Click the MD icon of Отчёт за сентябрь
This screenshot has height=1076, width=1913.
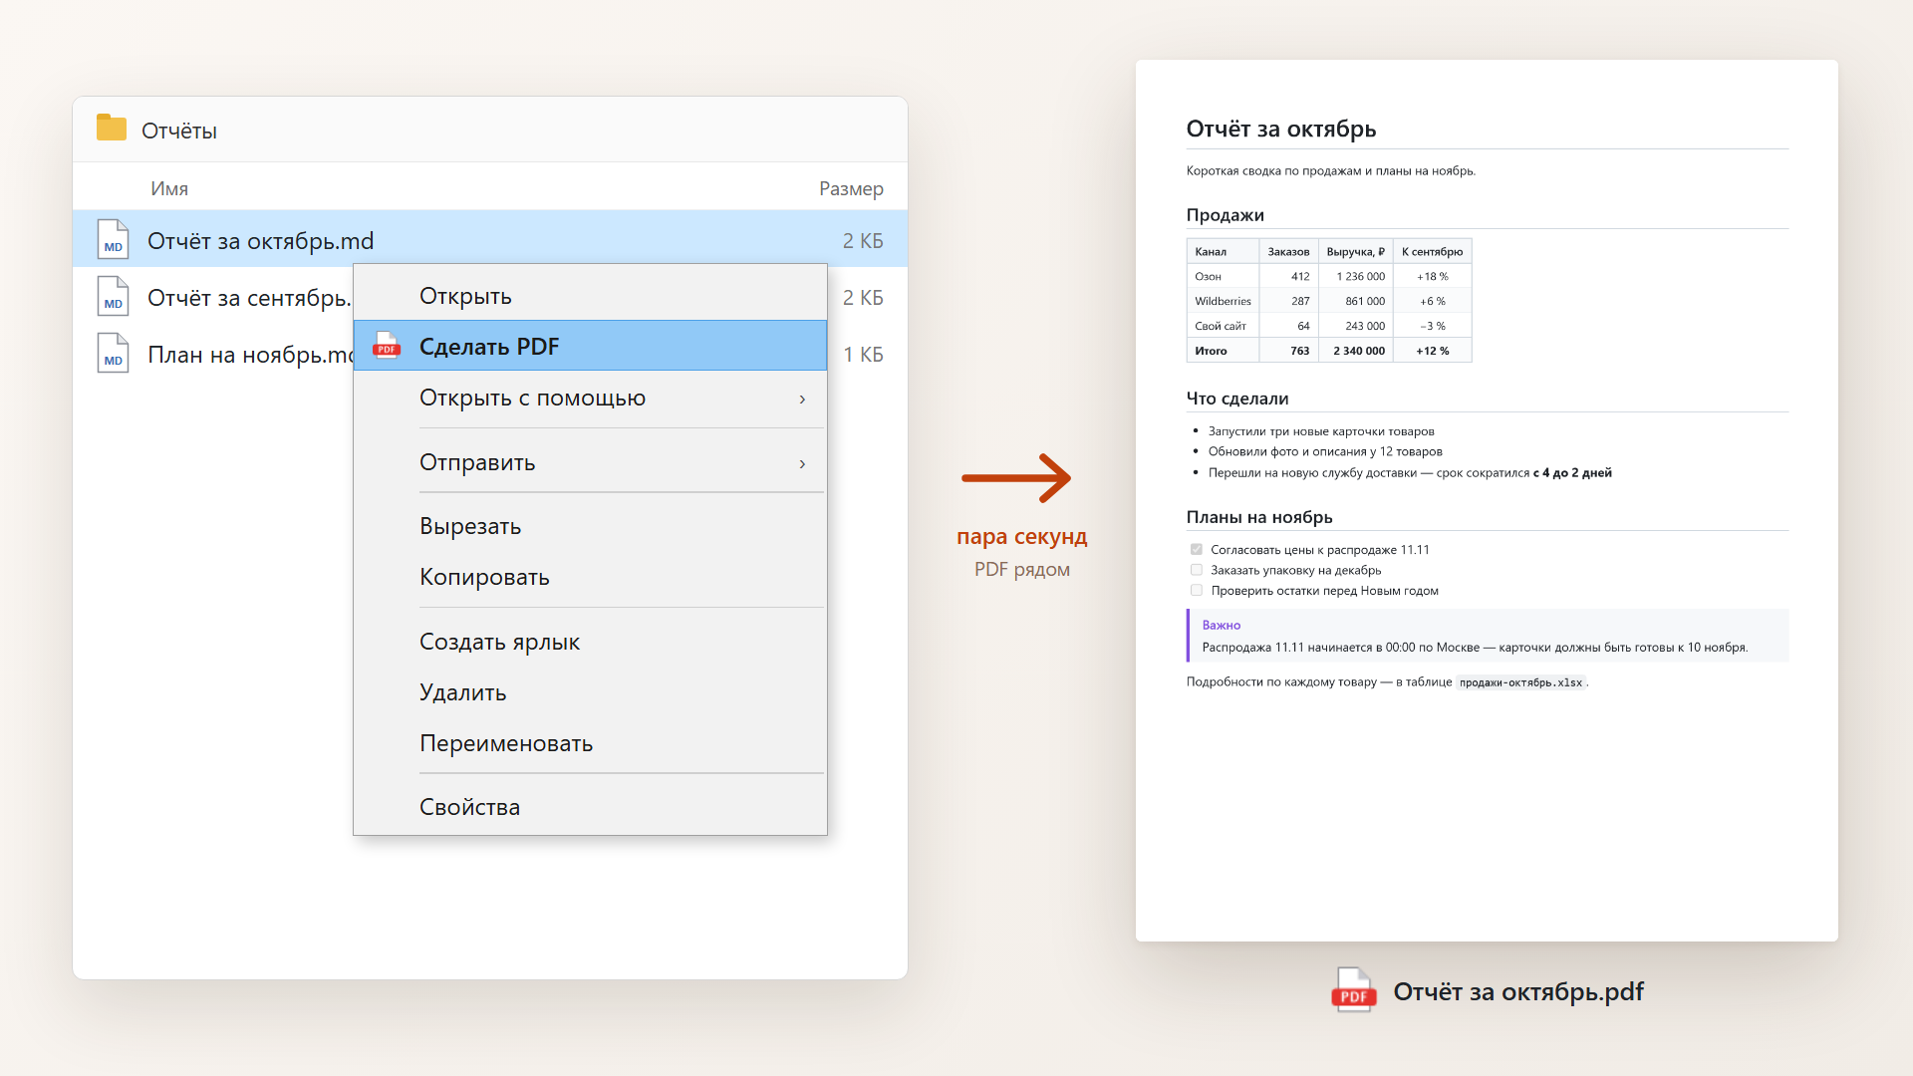pos(113,297)
